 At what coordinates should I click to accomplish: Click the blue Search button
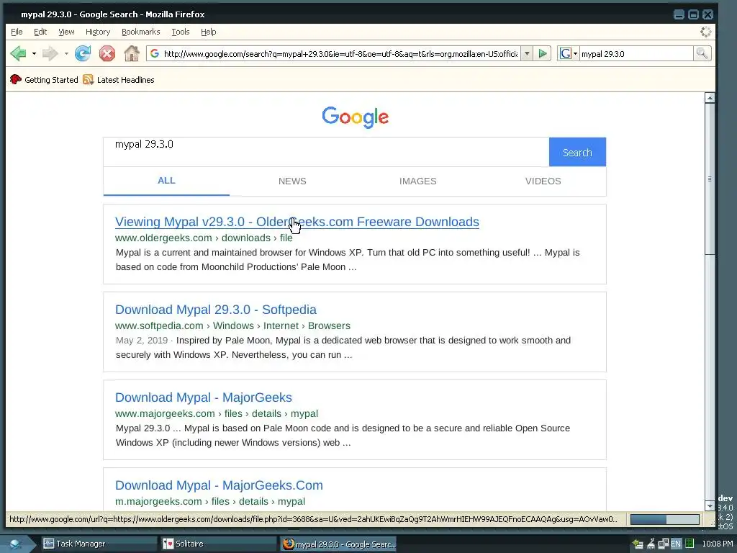[577, 152]
